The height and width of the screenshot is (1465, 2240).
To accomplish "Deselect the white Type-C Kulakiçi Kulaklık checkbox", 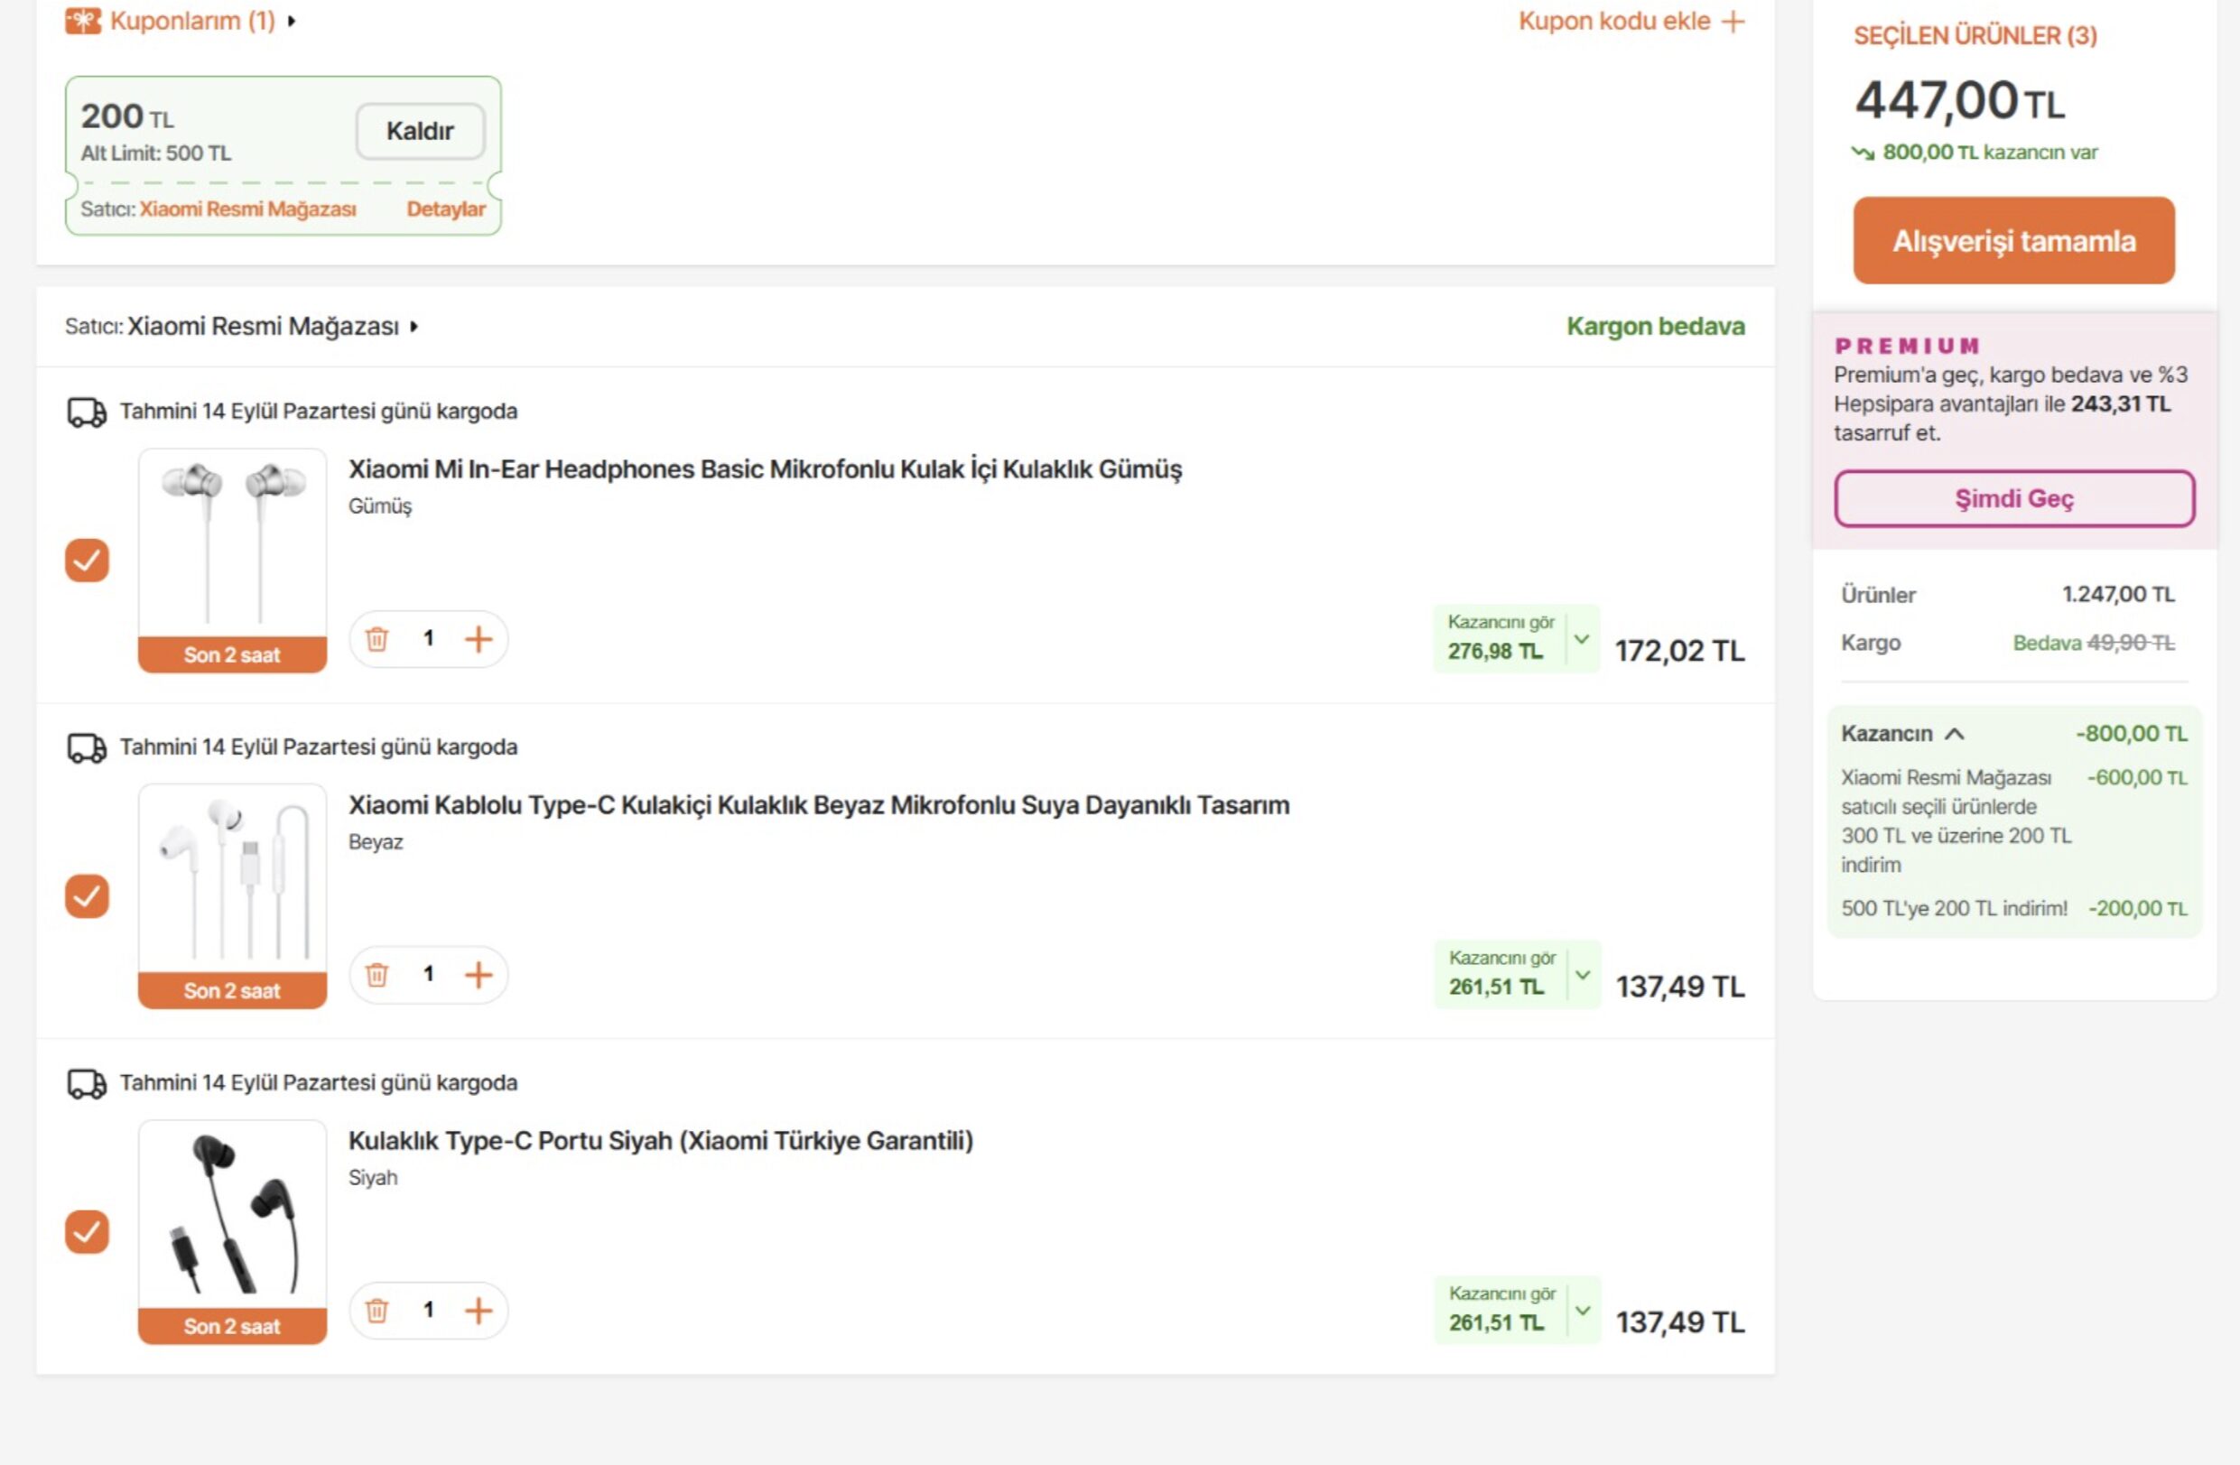I will coord(87,895).
